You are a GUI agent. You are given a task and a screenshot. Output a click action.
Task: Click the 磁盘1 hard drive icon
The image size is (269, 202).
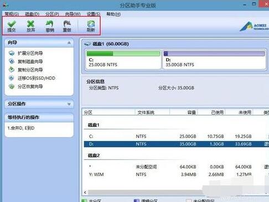pyautogui.click(x=87, y=44)
